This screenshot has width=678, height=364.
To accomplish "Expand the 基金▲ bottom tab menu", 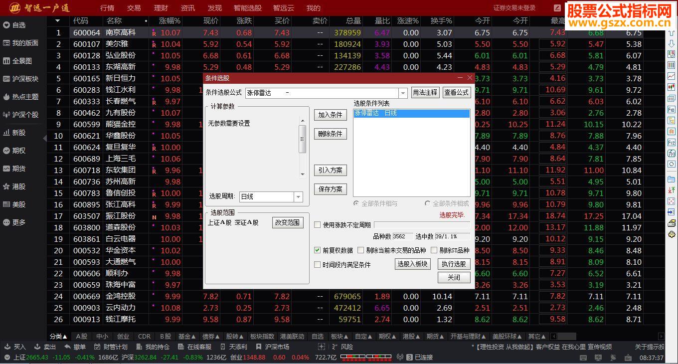I will [187, 337].
